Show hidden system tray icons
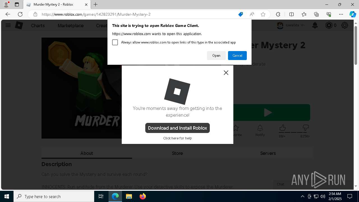359x202 pixels. pyautogui.click(x=302, y=196)
